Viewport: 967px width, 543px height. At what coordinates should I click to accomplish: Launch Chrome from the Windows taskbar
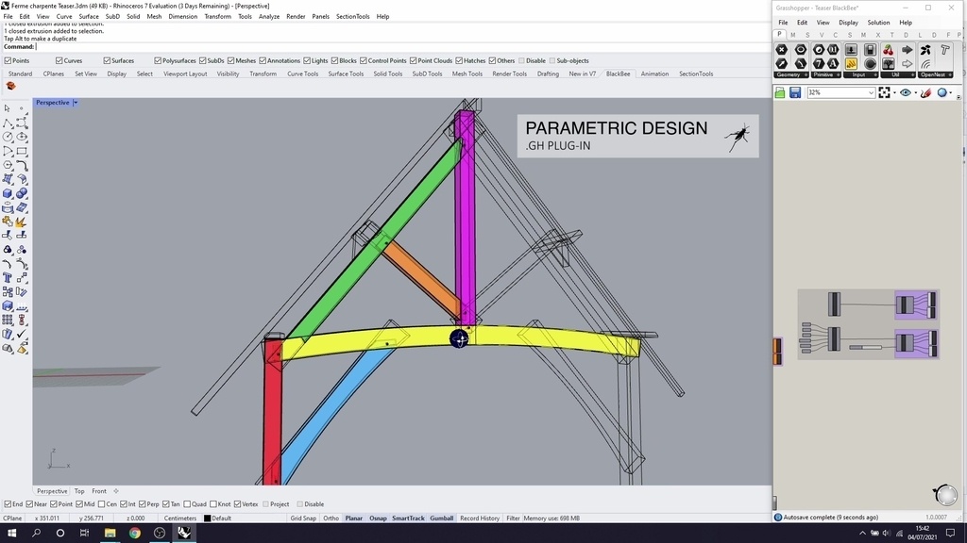pyautogui.click(x=134, y=534)
